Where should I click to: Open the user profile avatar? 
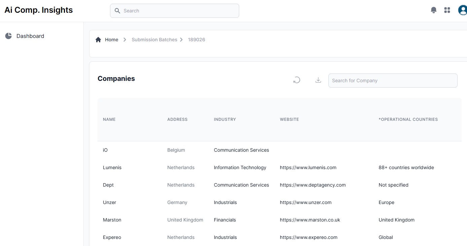[x=463, y=10]
